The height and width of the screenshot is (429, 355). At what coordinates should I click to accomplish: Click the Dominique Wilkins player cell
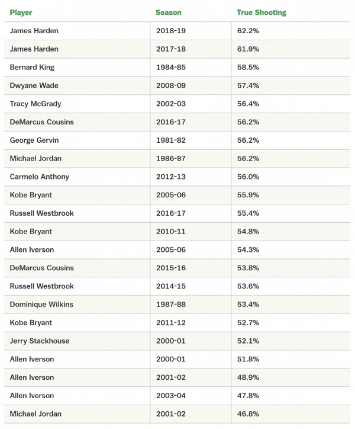pos(41,305)
